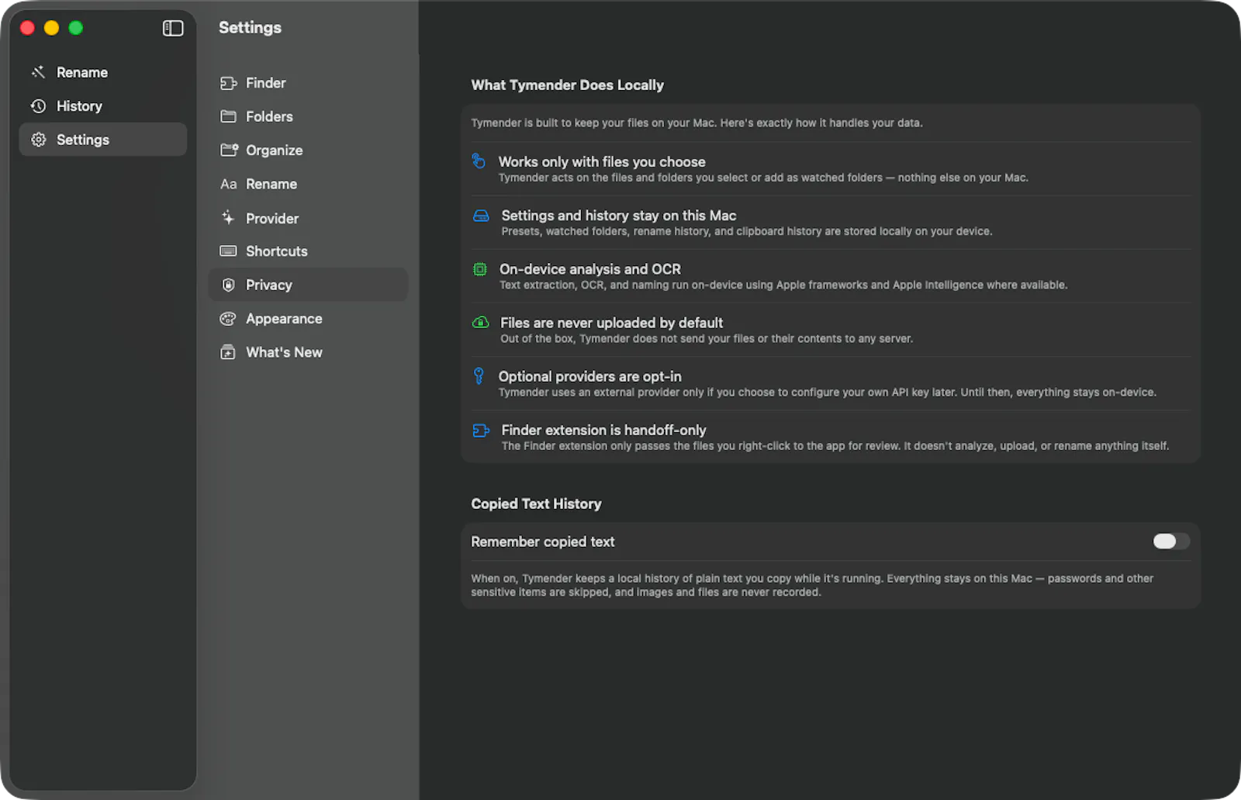The image size is (1241, 800).
Task: Click the 'Settings' column title
Action: (x=250, y=27)
